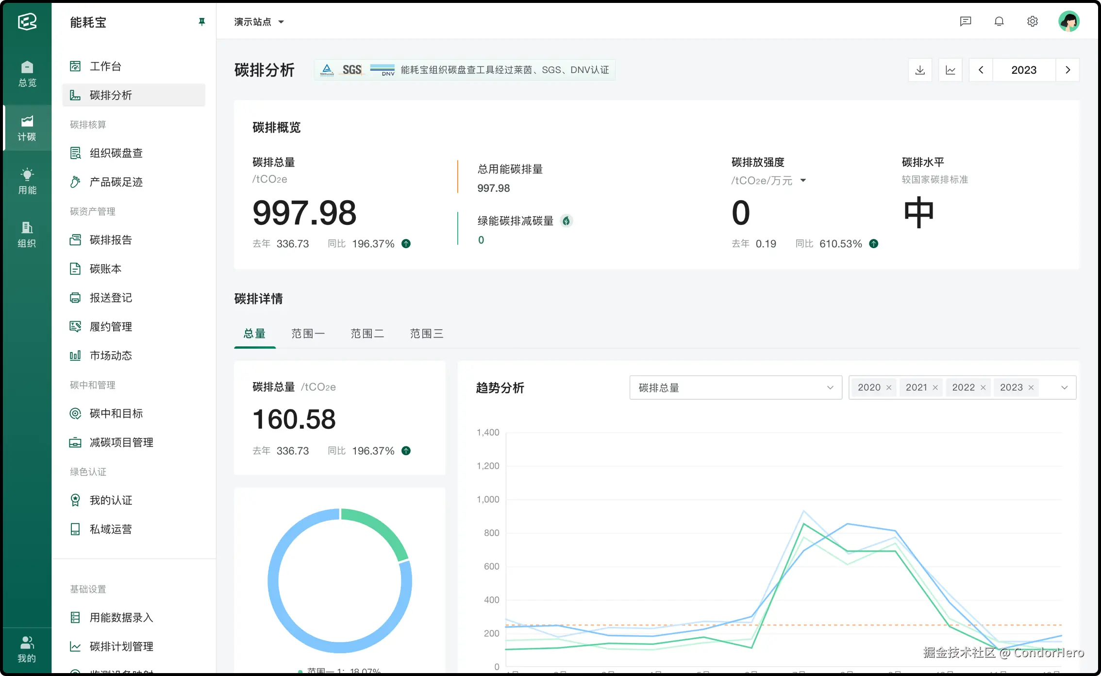Click the 610.53% year-over-year value
This screenshot has width=1101, height=676.
click(841, 244)
